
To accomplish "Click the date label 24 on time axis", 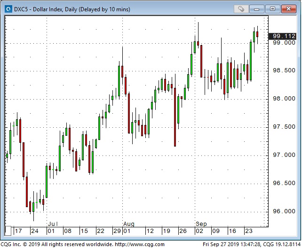I will 35,231.
